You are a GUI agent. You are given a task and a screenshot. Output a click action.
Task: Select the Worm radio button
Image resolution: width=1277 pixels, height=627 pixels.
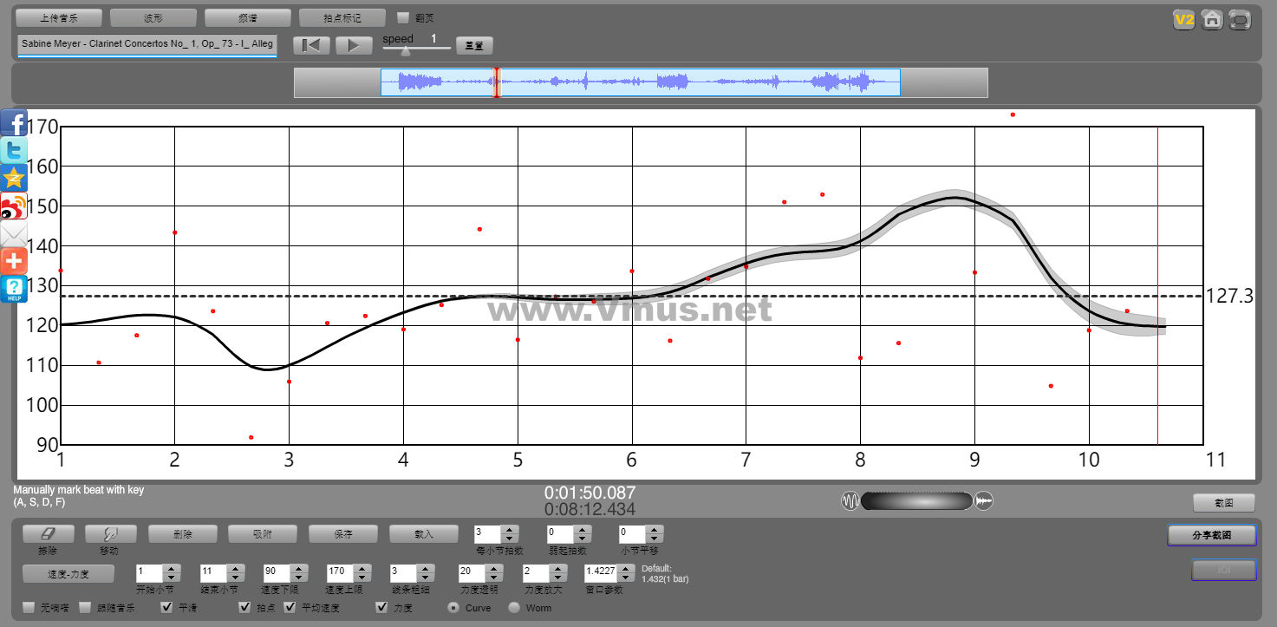pyautogui.click(x=514, y=607)
